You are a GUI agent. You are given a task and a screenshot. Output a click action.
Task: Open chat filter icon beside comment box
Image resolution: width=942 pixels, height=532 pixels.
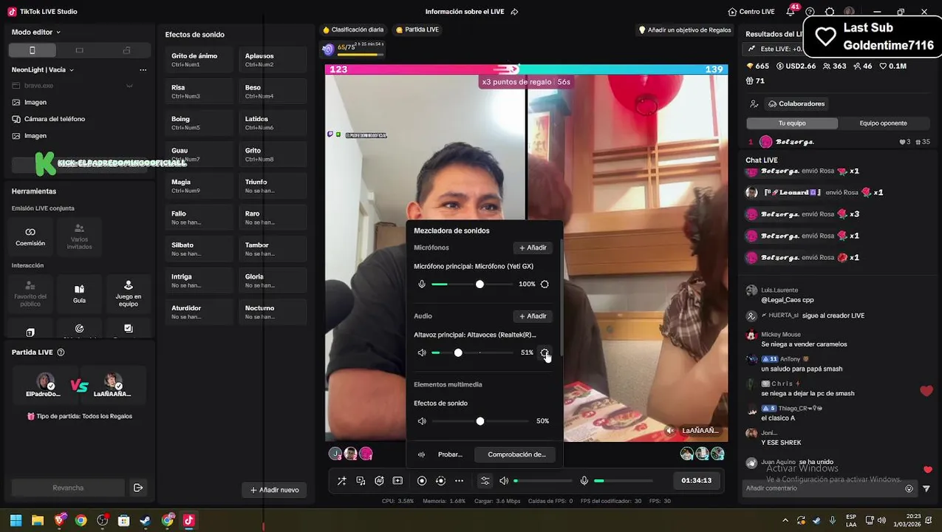point(926,488)
